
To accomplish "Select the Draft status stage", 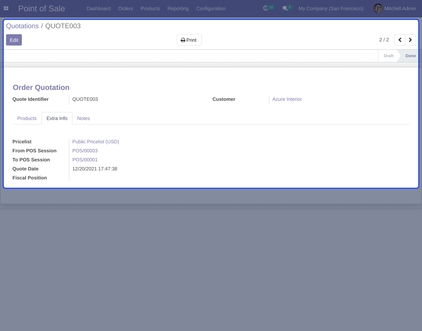I will click(x=388, y=56).
